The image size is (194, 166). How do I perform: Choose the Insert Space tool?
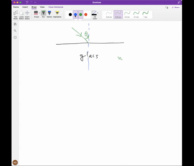27,15
